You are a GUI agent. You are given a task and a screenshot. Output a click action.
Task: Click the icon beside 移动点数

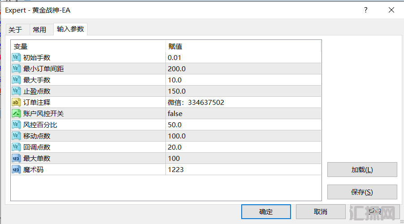click(x=16, y=136)
